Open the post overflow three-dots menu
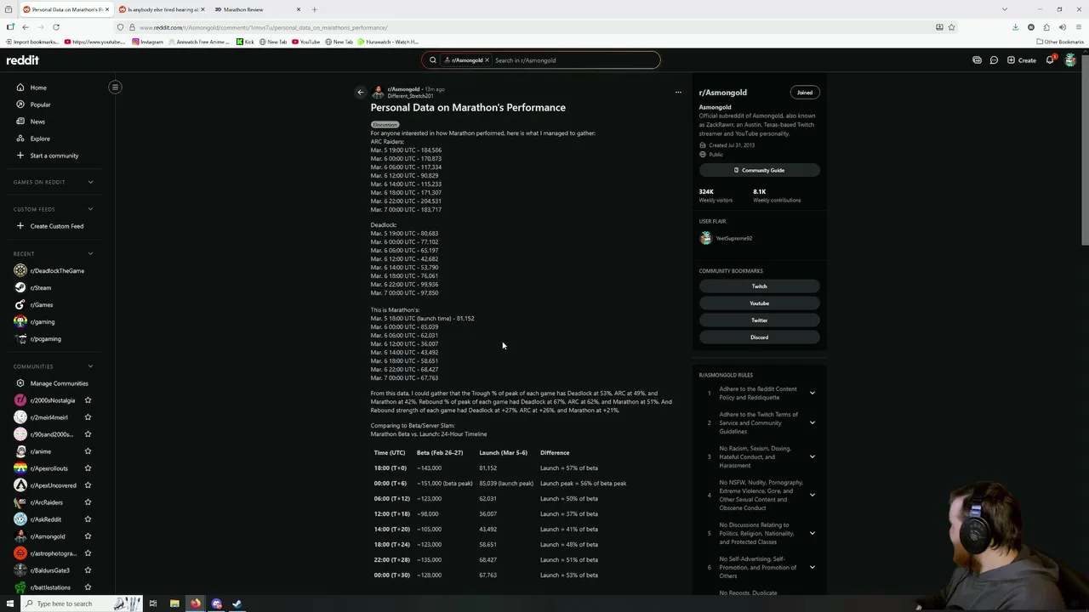The image size is (1089, 612). coord(678,92)
